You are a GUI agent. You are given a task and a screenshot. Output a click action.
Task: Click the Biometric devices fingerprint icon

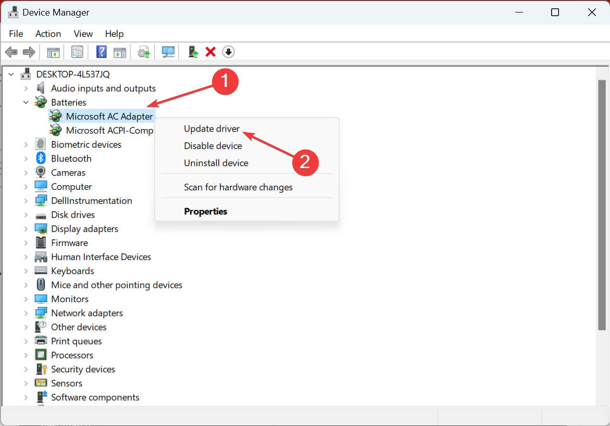[x=41, y=145]
